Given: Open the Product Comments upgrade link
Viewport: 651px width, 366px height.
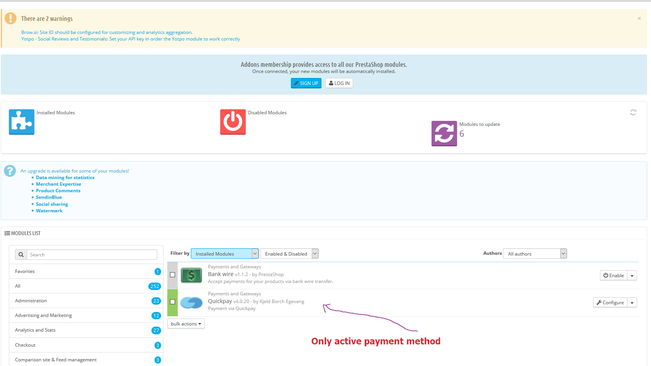Looking at the screenshot, I should [58, 191].
